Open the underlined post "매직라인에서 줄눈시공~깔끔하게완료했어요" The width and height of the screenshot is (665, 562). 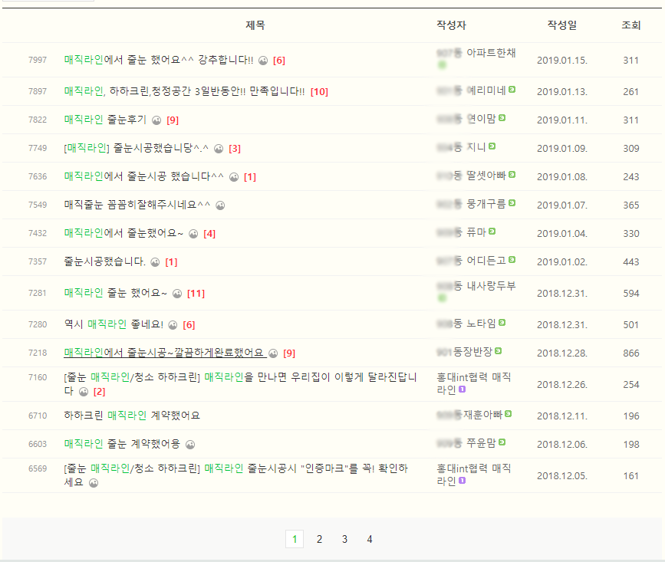click(x=164, y=353)
